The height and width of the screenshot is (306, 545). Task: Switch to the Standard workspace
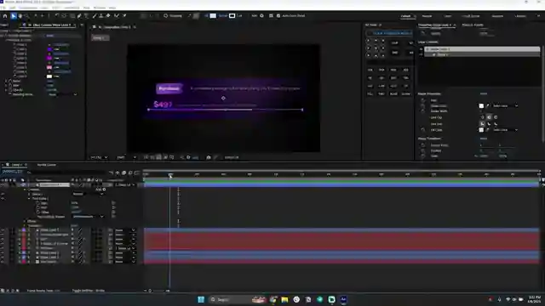point(497,16)
